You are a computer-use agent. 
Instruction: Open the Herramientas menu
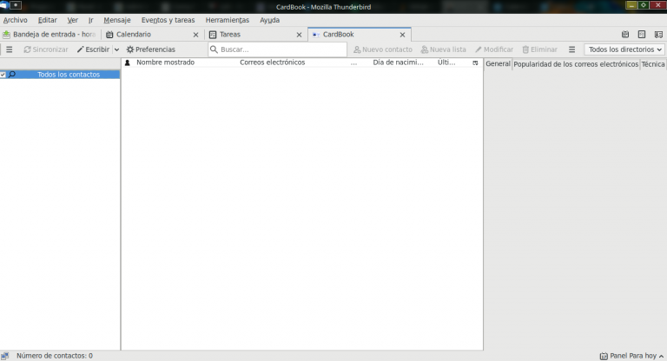pos(228,20)
